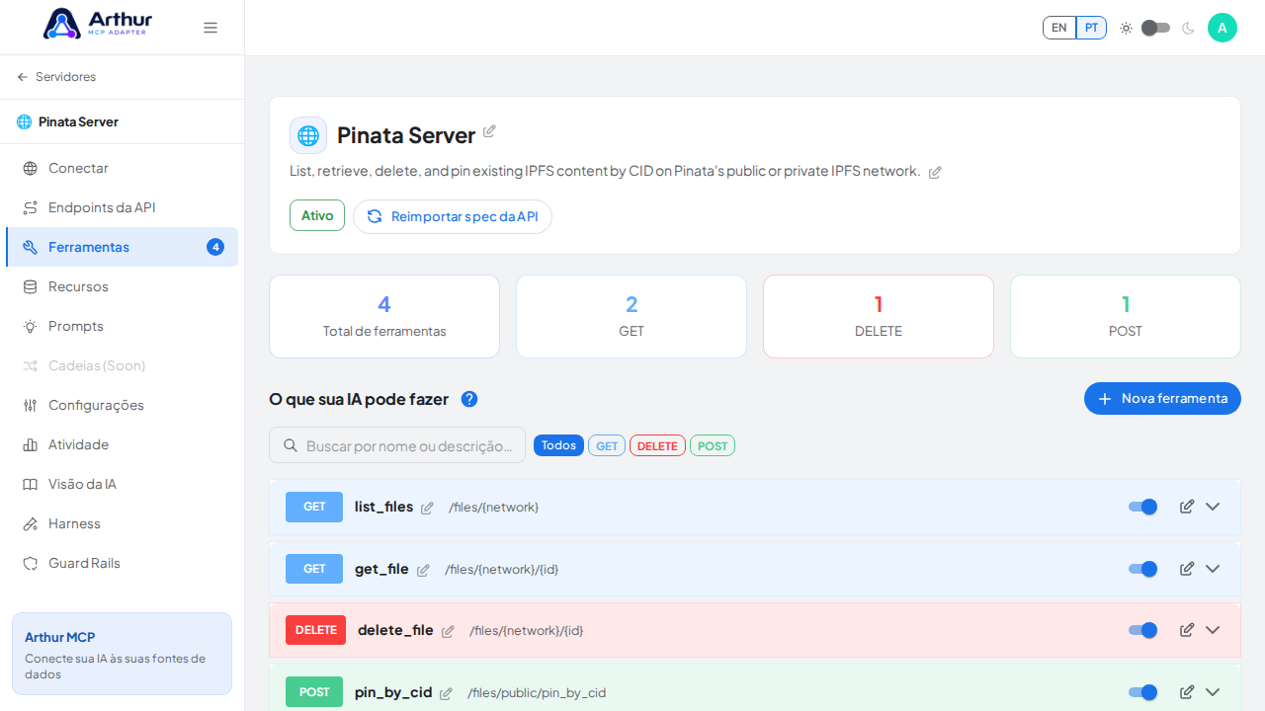This screenshot has width=1265, height=711.
Task: Open the help icon next to 'O que sua IA pode fazer'
Action: [469, 399]
